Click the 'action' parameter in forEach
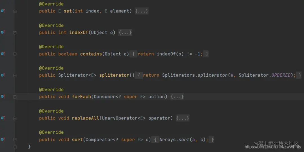The height and width of the screenshot is (152, 304). pyautogui.click(x=157, y=97)
